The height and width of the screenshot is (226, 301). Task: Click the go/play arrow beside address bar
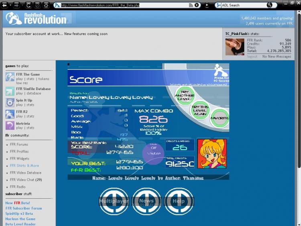tap(207, 5)
